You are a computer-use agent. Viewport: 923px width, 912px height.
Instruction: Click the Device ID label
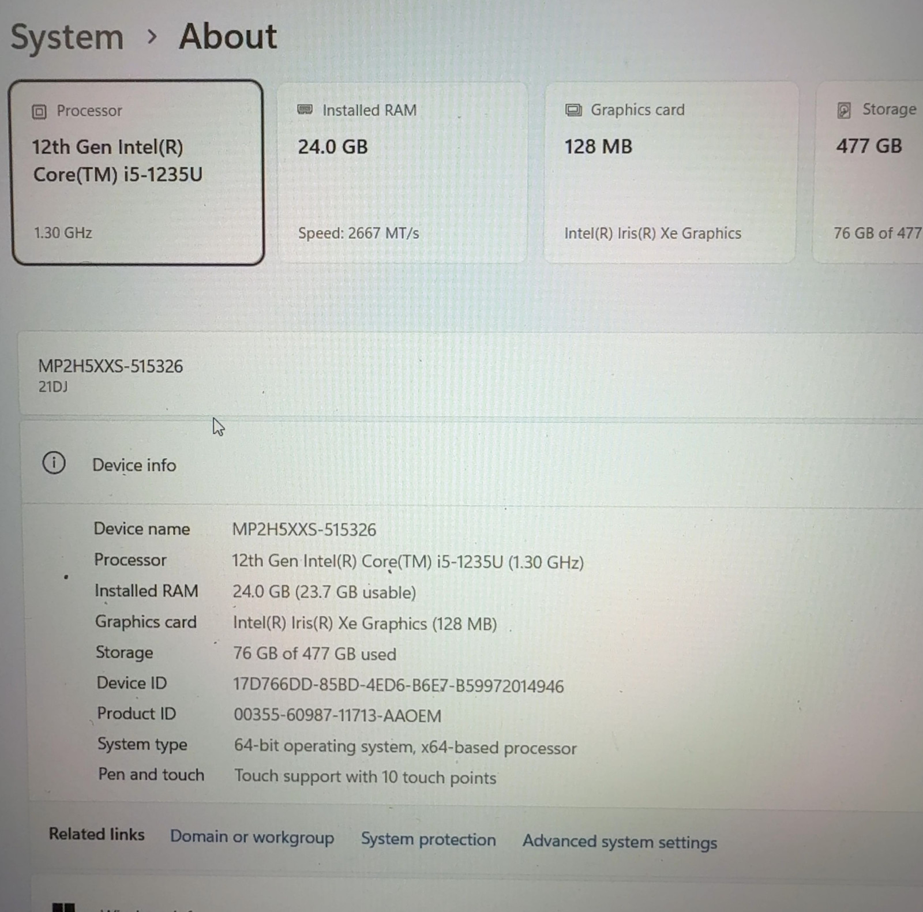[132, 683]
